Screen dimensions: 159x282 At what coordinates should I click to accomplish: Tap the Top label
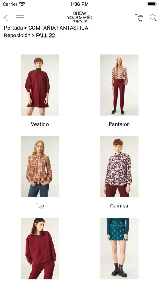(x=40, y=206)
